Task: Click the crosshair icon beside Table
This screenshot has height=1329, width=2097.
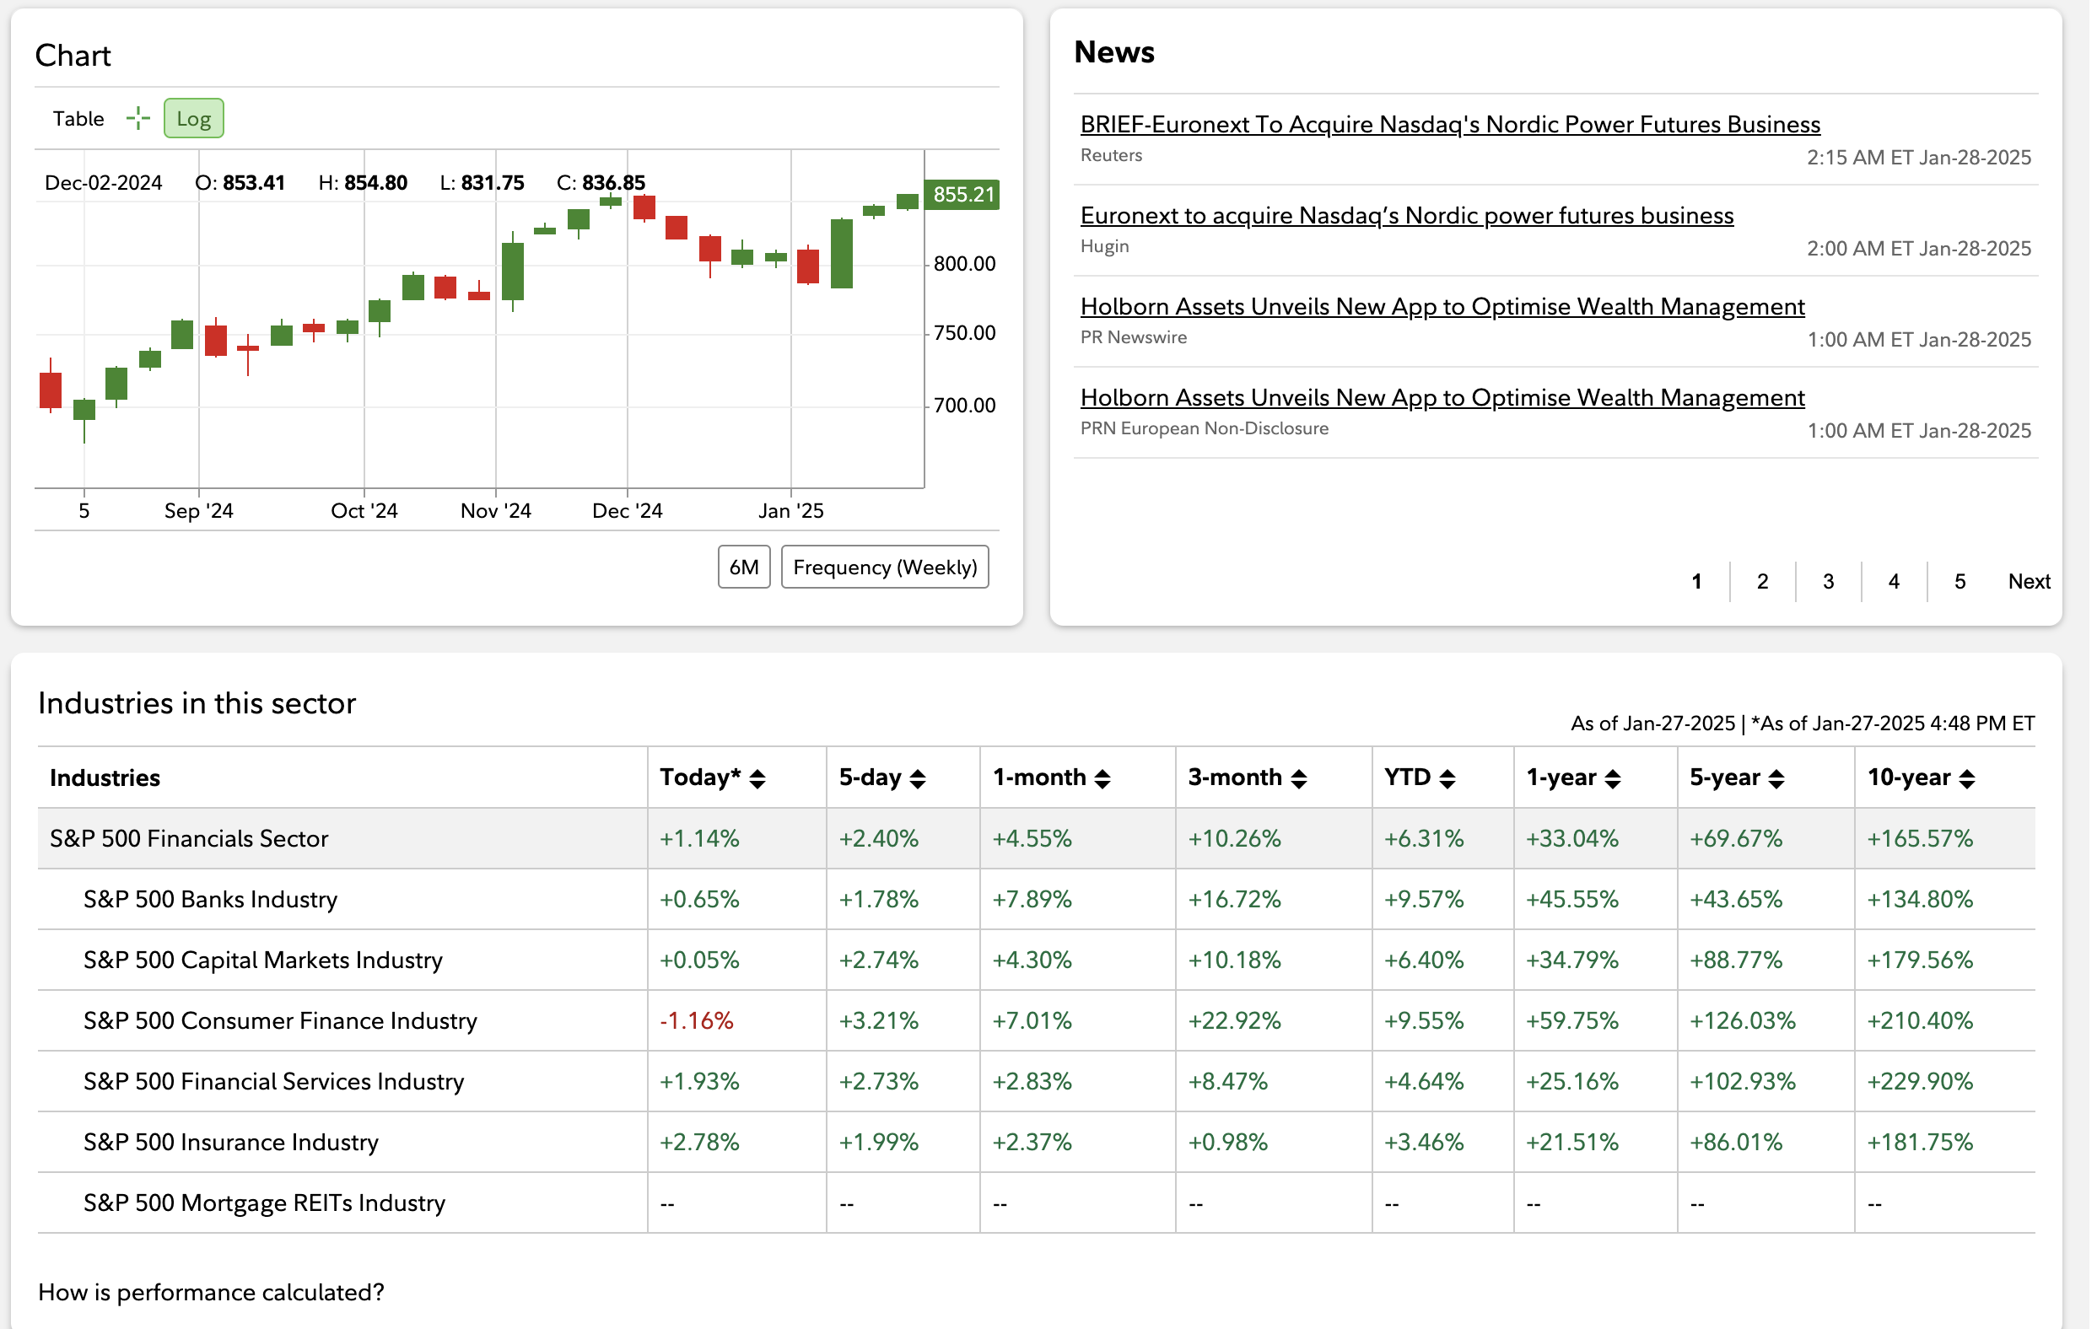Action: (137, 118)
